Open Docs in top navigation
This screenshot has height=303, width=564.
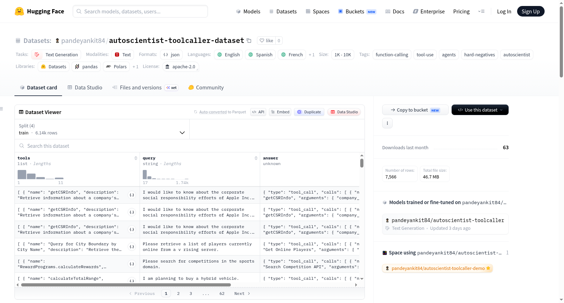(x=395, y=11)
